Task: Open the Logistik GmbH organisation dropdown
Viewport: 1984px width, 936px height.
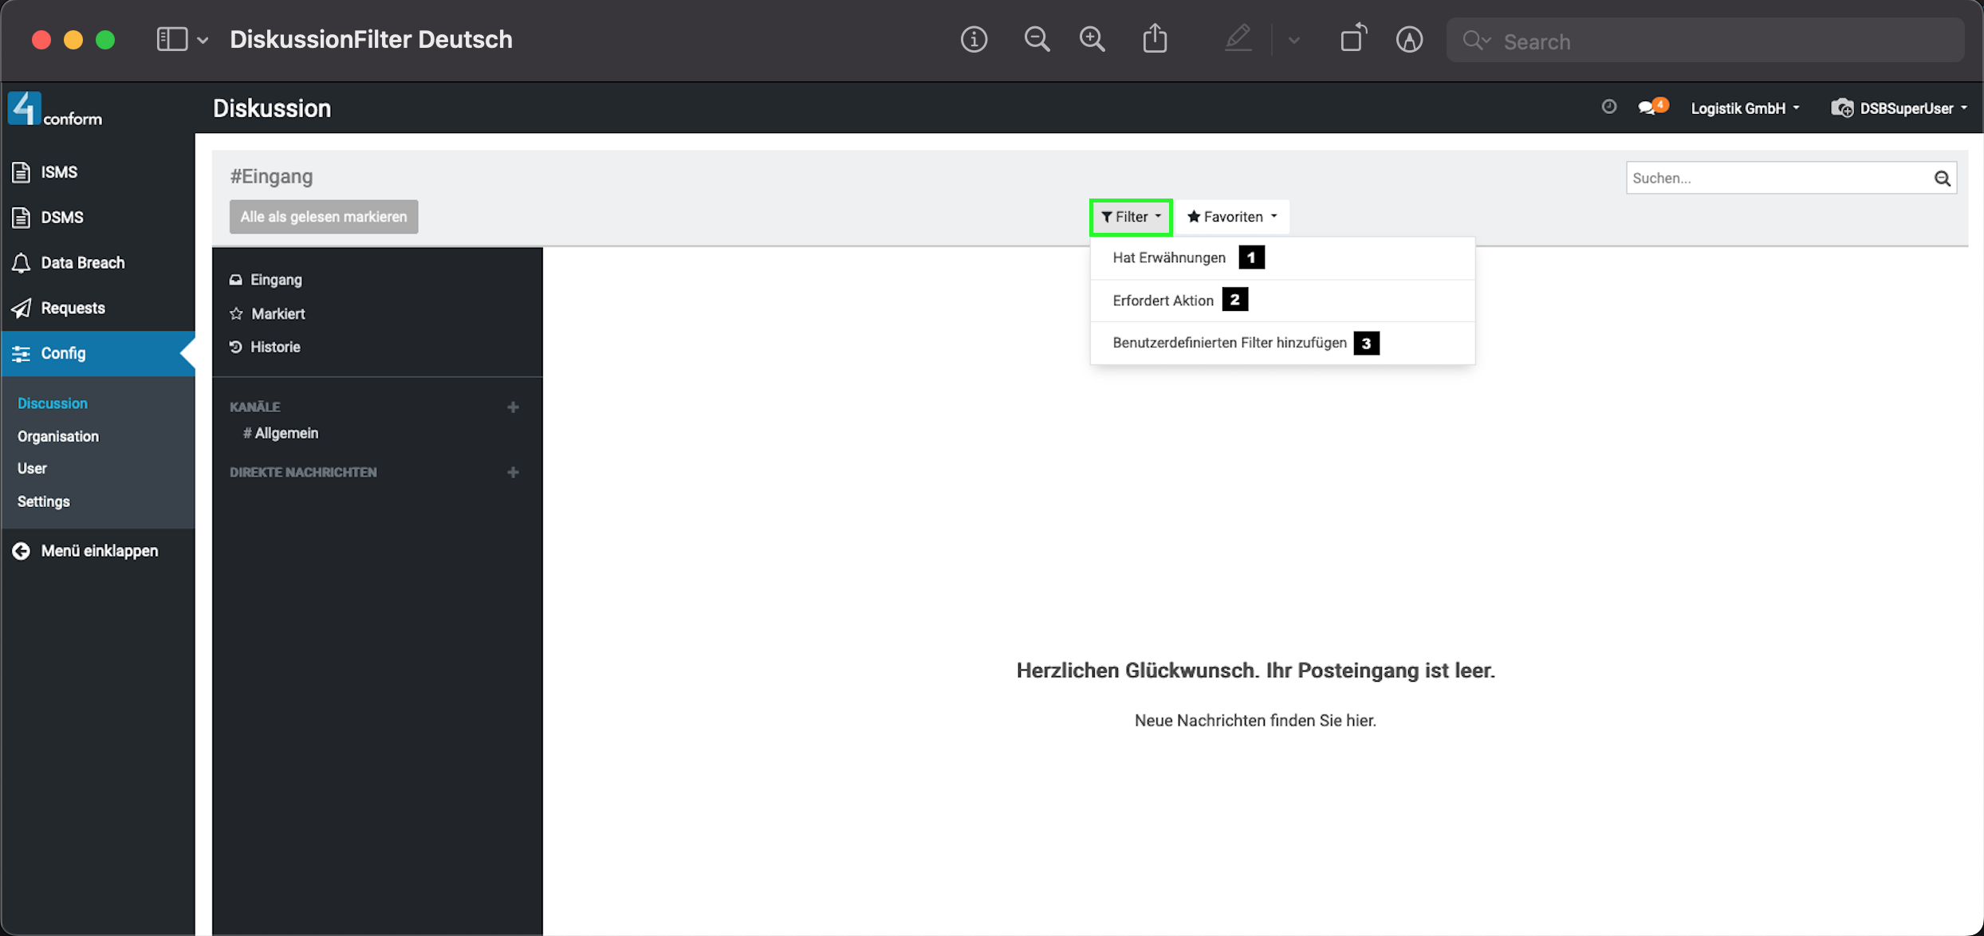Action: pos(1745,108)
